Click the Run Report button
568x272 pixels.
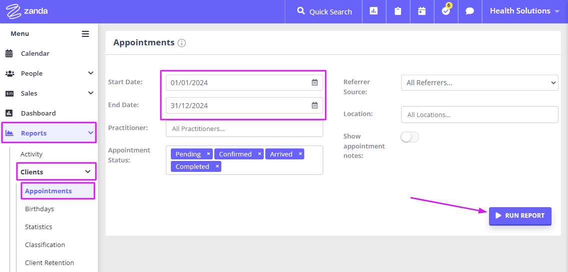pyautogui.click(x=520, y=216)
